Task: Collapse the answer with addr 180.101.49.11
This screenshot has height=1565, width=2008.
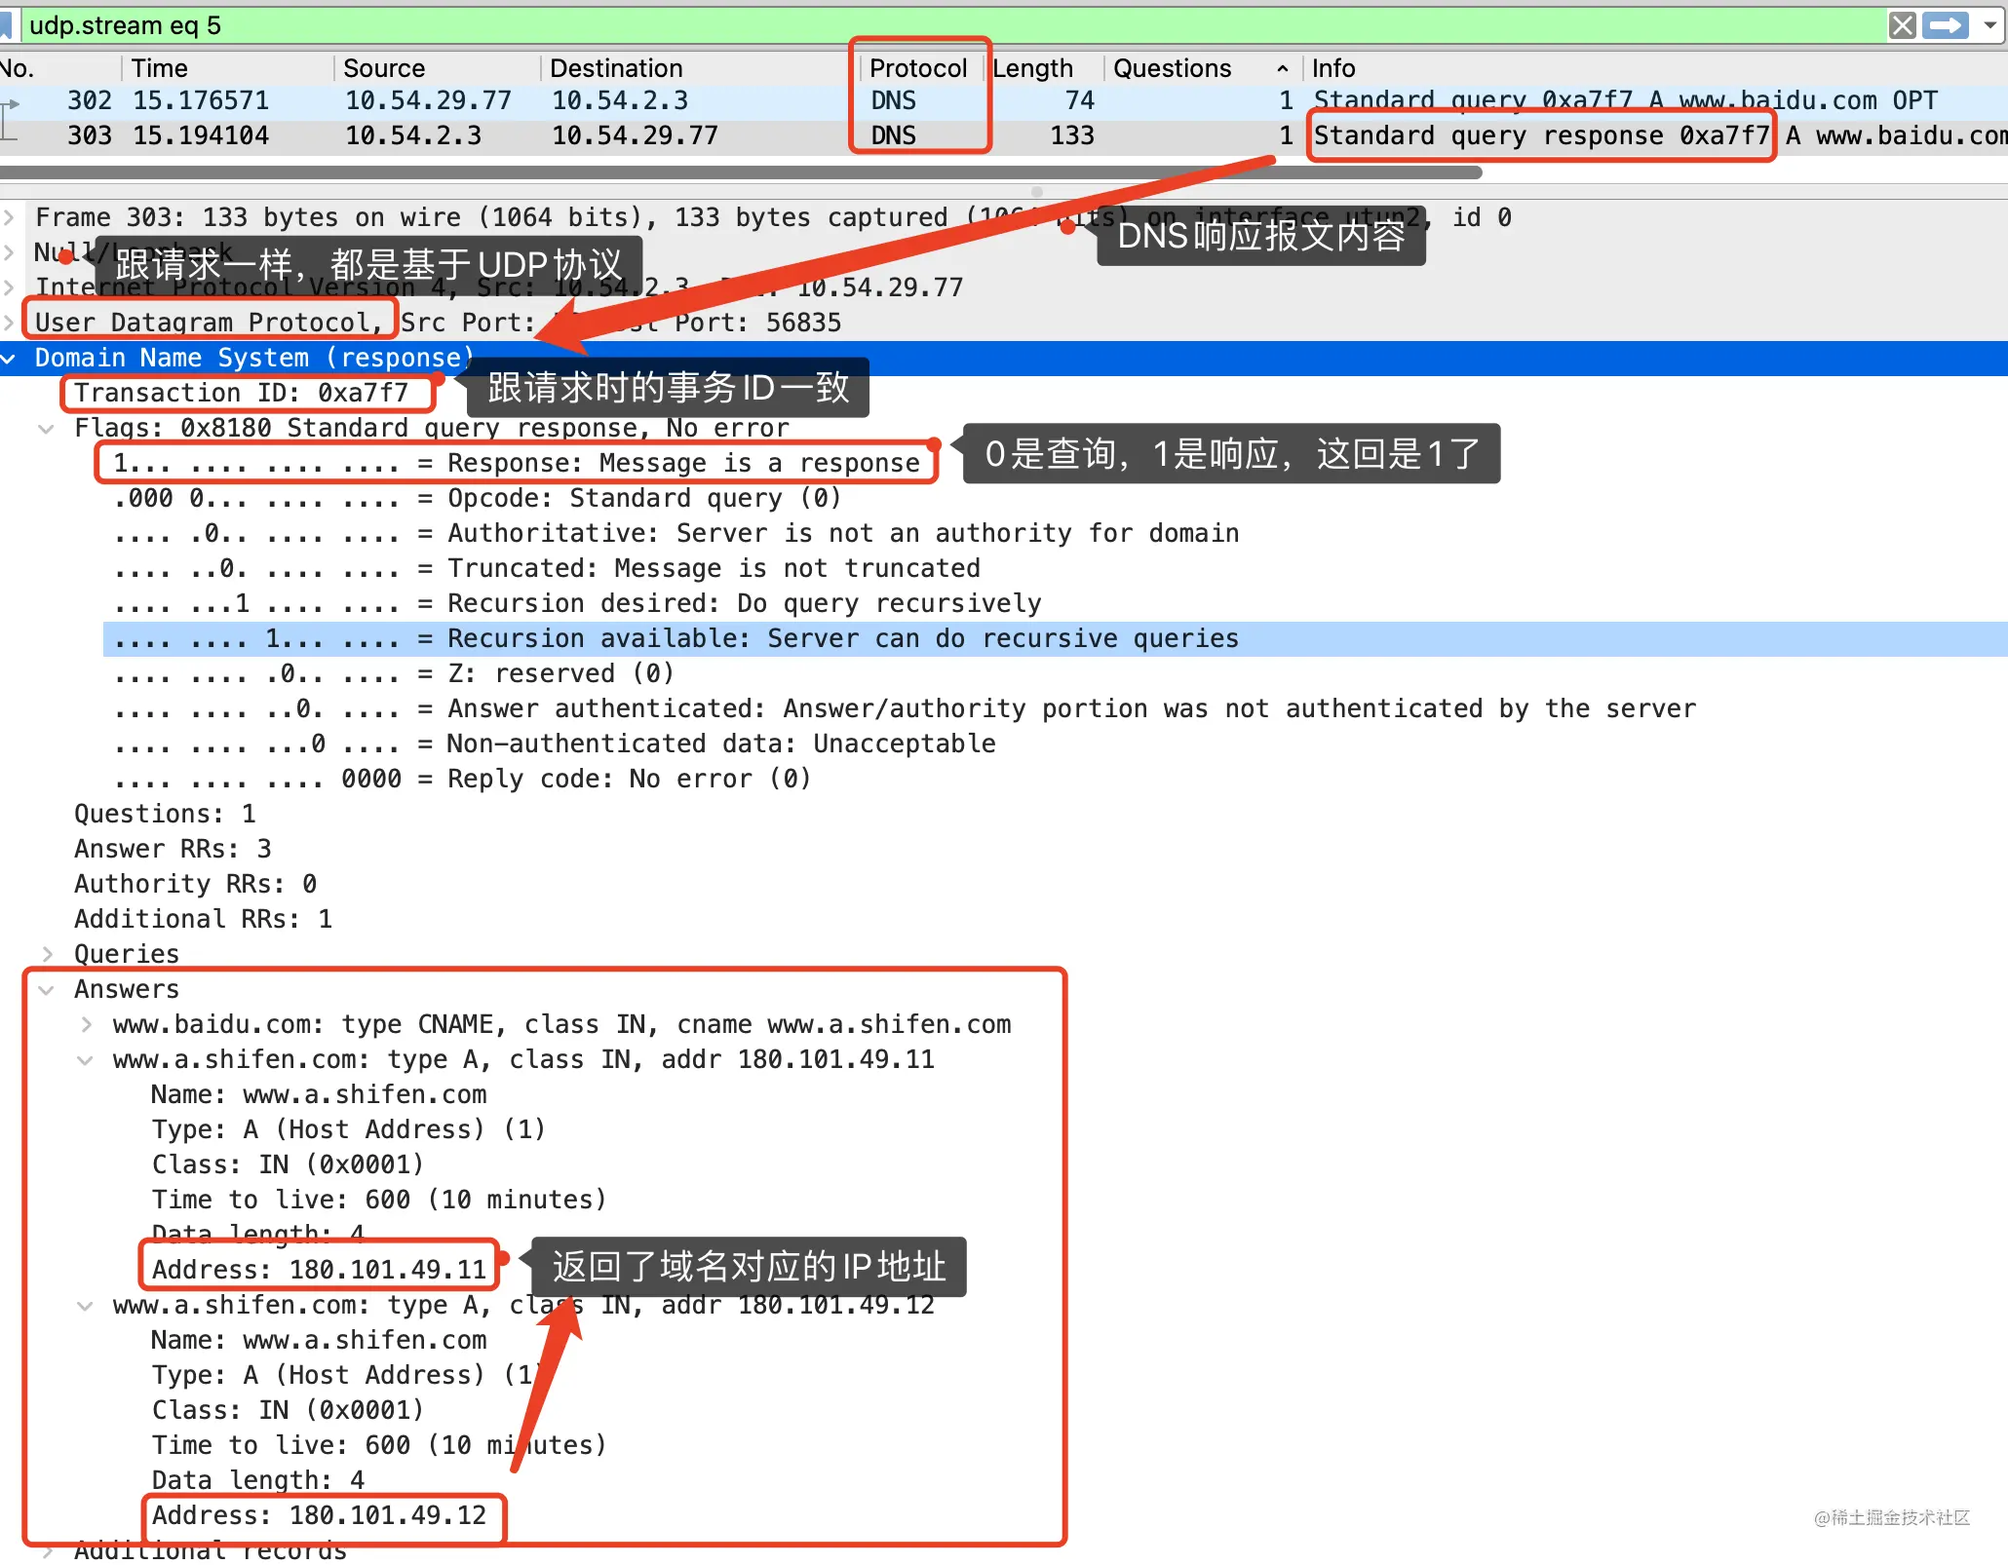Action: tap(86, 1060)
